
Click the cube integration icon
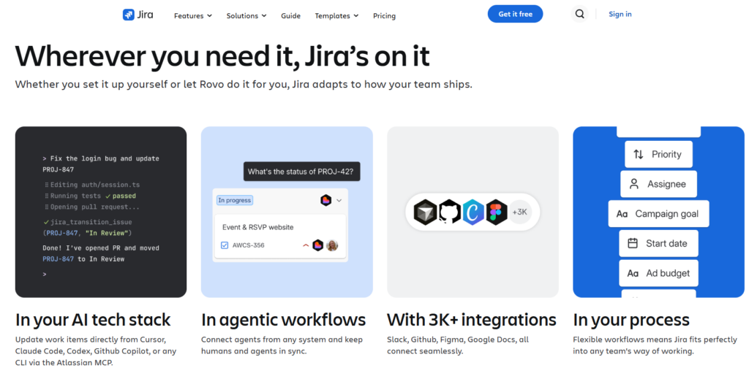tap(425, 212)
